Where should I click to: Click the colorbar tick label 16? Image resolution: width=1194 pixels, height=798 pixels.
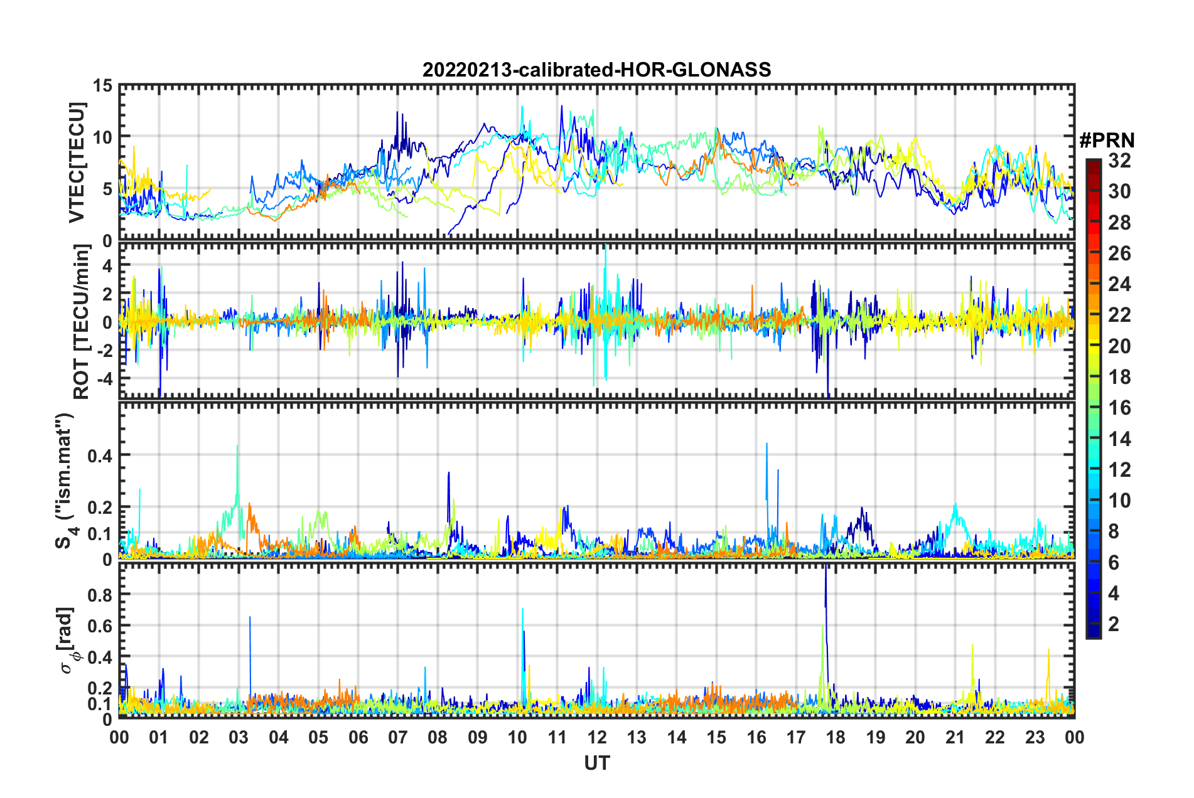coord(1119,408)
